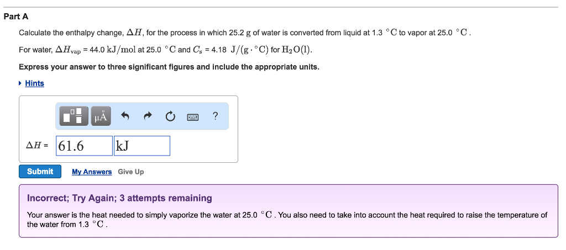Click the Give Up link
566x250 pixels.
130,172
